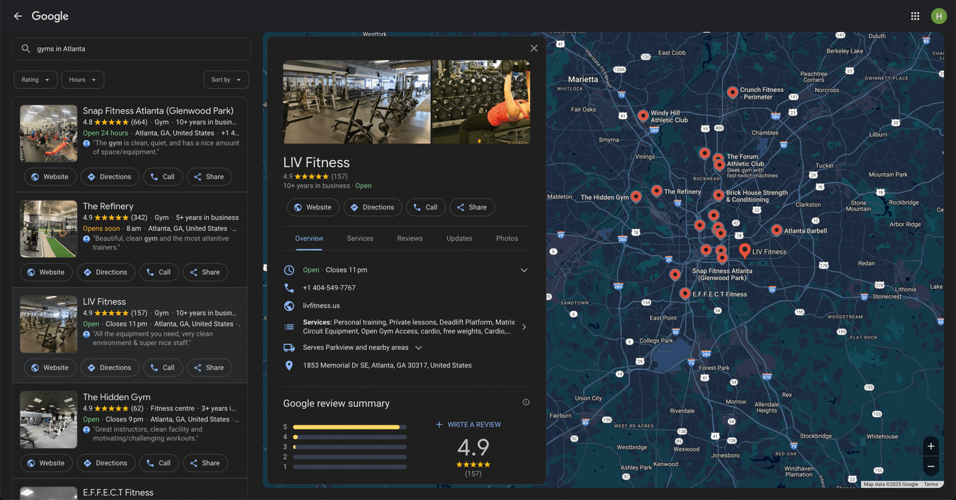Click the address 1853 Memorial Dr SE

pyautogui.click(x=387, y=365)
